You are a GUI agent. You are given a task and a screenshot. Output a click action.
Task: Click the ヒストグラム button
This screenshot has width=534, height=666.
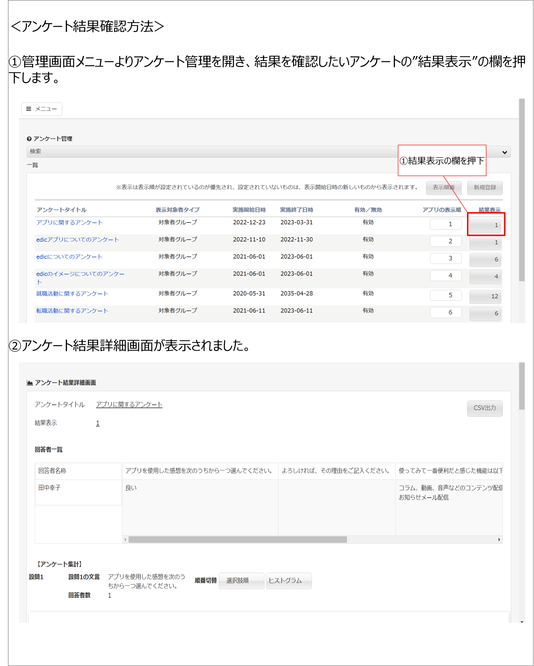289,581
